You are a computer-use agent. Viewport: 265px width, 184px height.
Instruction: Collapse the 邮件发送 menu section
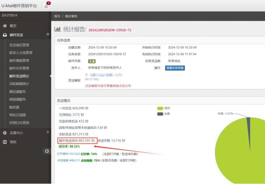point(48,34)
